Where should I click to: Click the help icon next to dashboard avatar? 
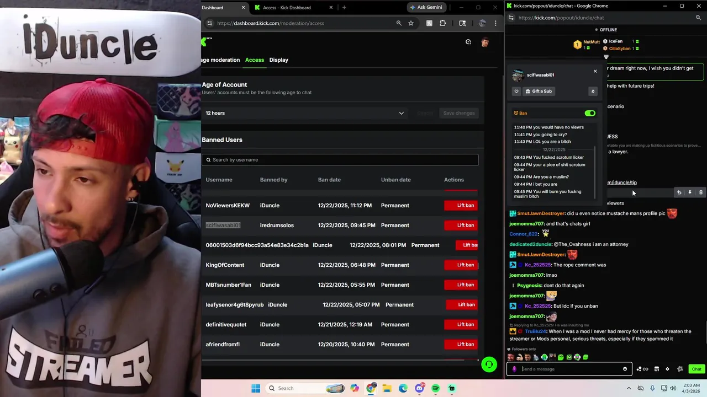tap(468, 42)
